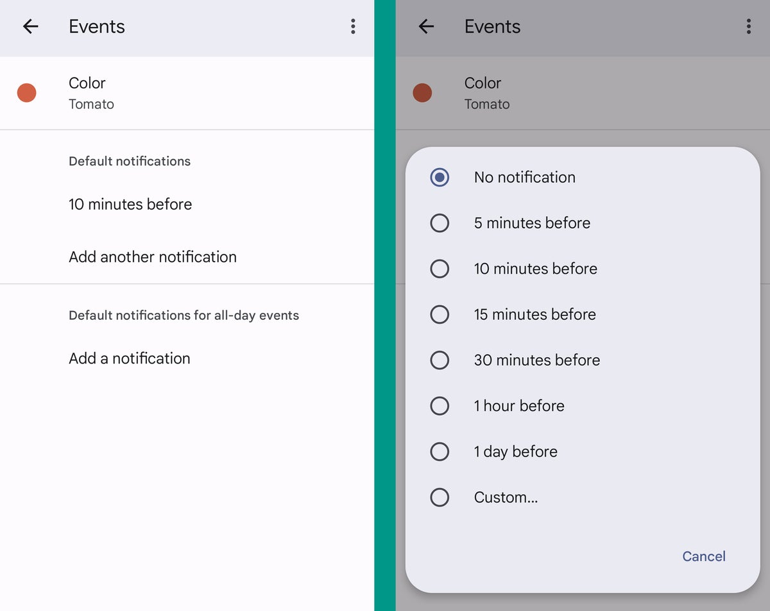
Task: Click Add another notification
Action: (x=152, y=256)
